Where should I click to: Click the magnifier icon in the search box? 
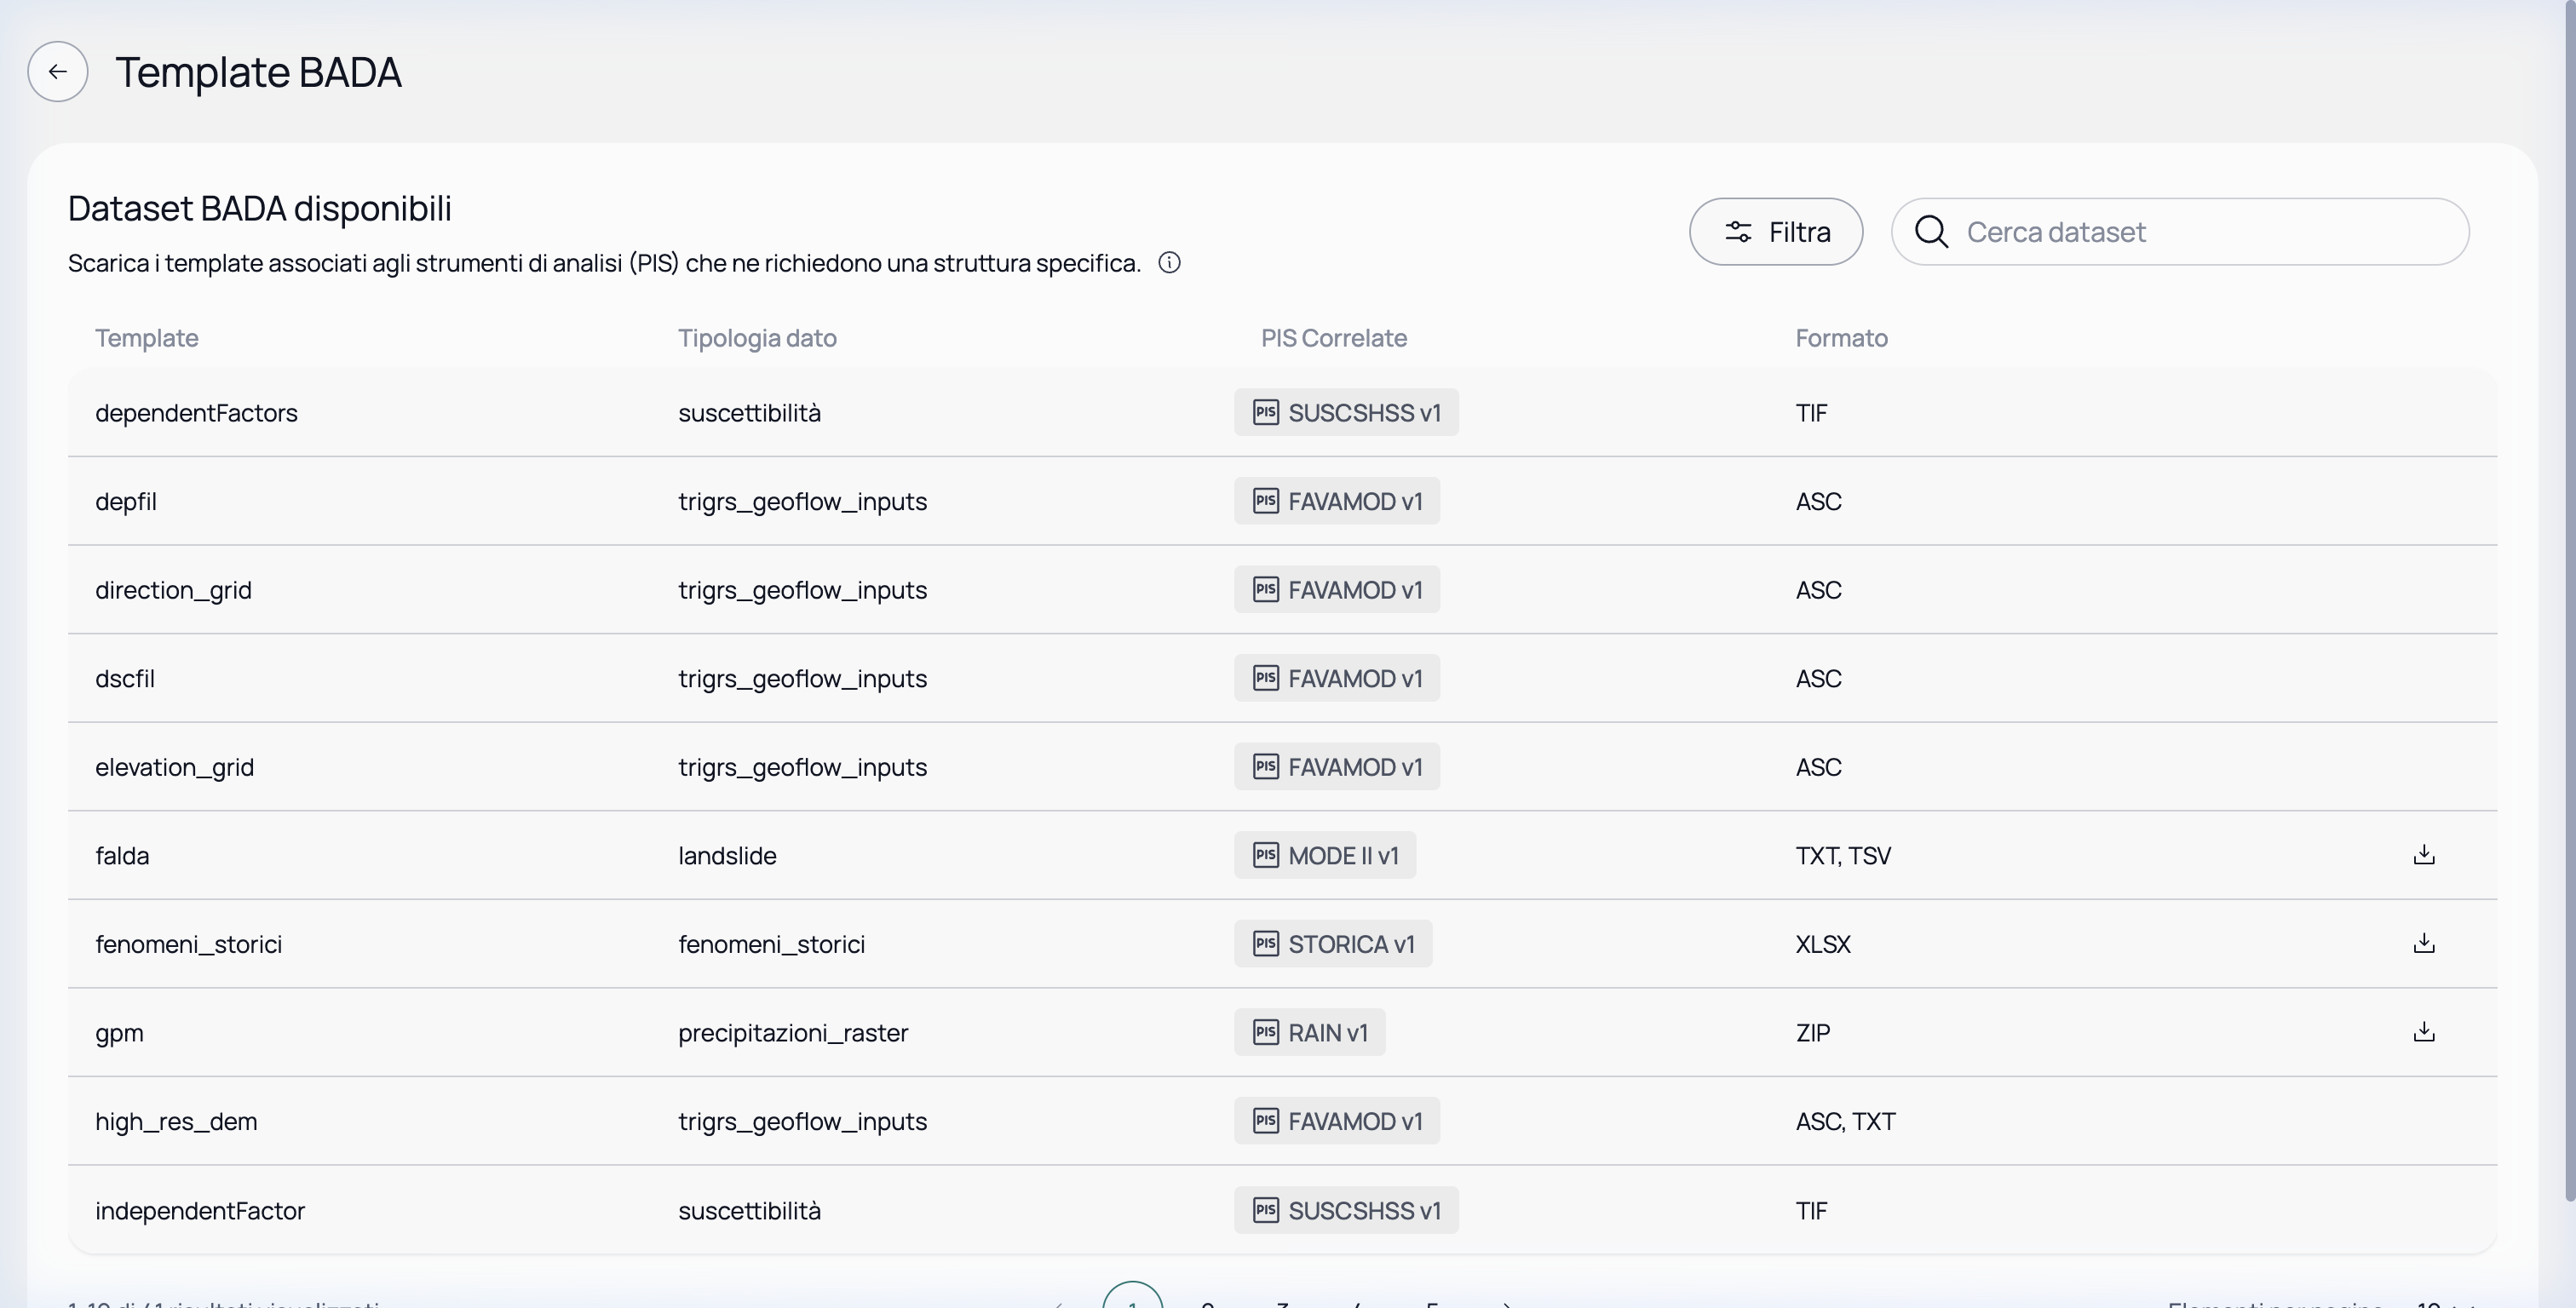point(1931,232)
